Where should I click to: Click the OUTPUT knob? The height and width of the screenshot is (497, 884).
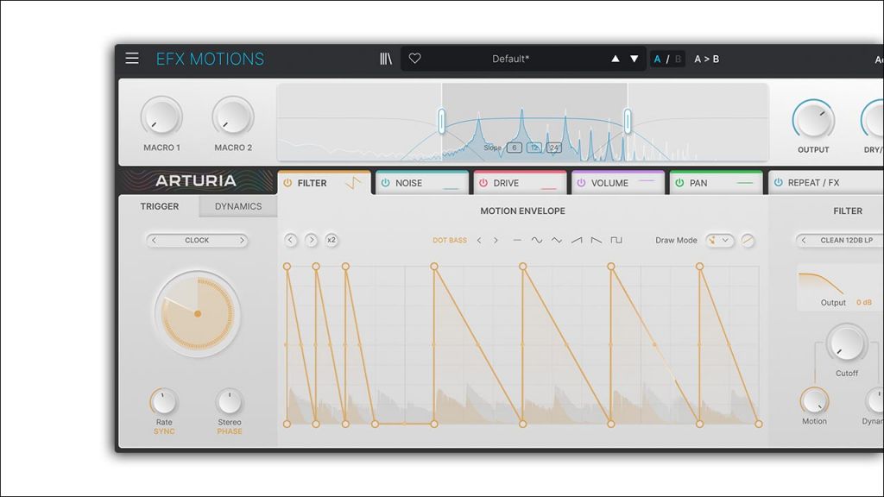coord(813,119)
